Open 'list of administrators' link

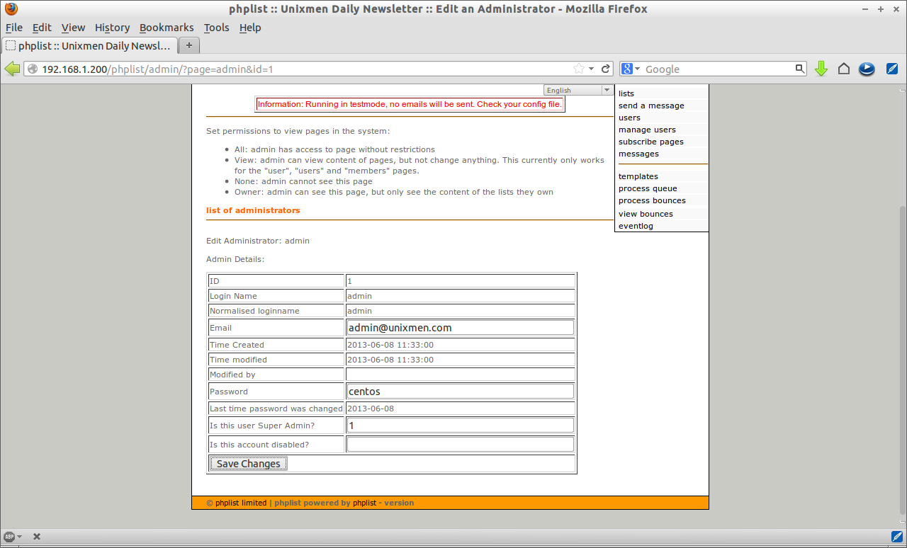pos(253,210)
